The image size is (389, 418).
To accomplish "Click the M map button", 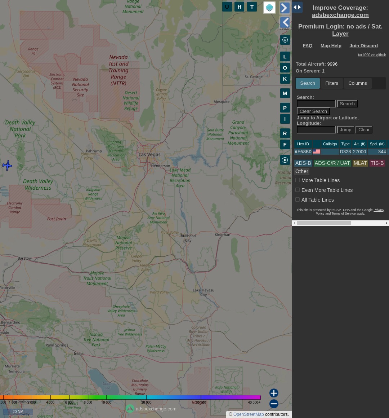I will tap(285, 93).
